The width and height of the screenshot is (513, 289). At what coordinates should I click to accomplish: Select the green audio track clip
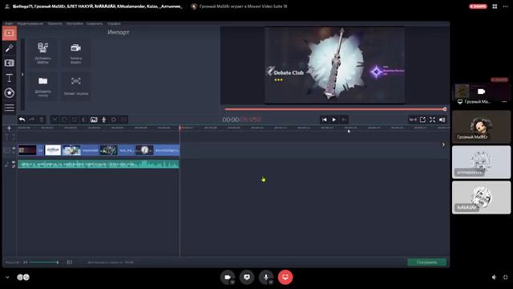[x=99, y=164]
